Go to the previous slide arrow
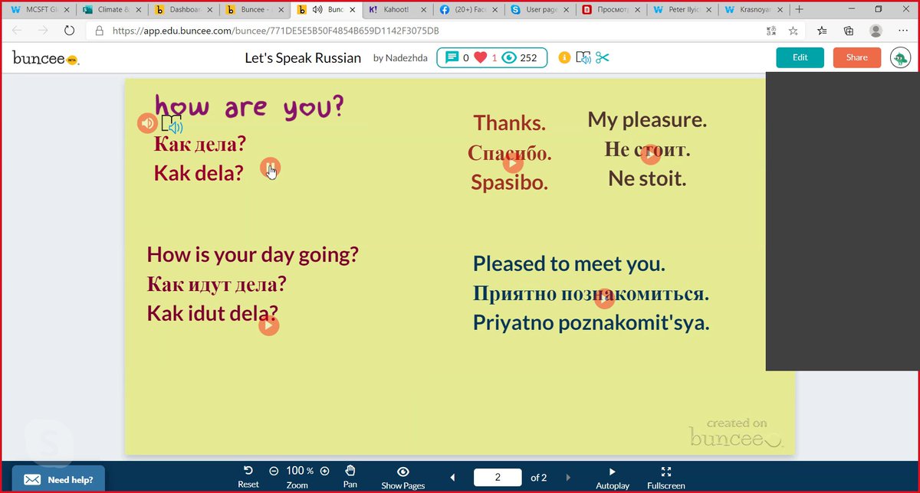The width and height of the screenshot is (920, 493). coord(452,478)
